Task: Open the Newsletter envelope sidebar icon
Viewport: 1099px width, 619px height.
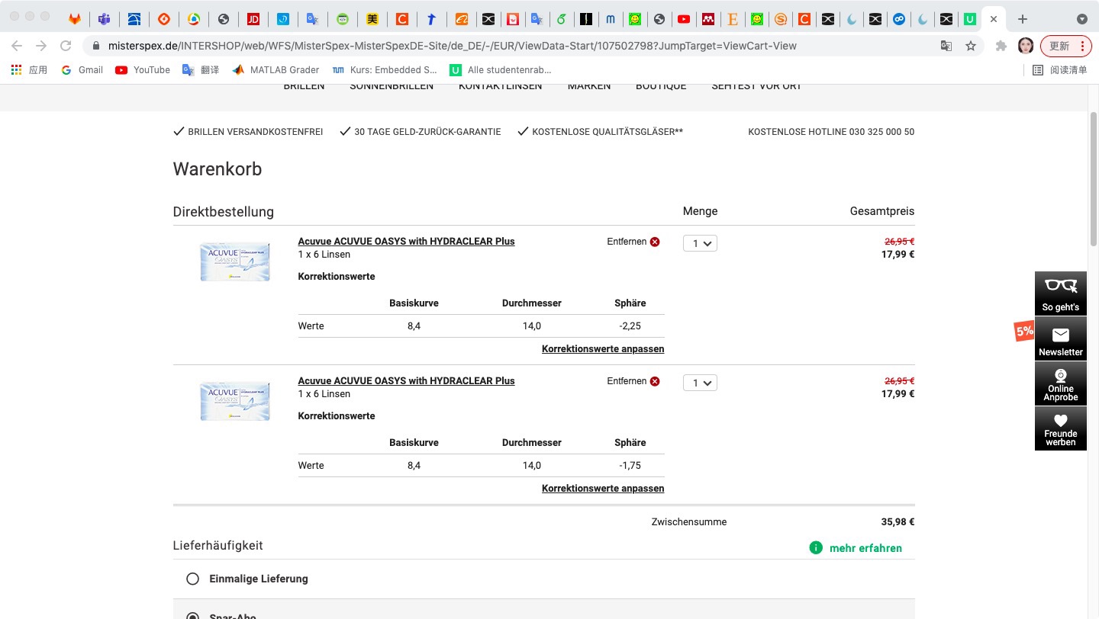Action: click(x=1061, y=338)
